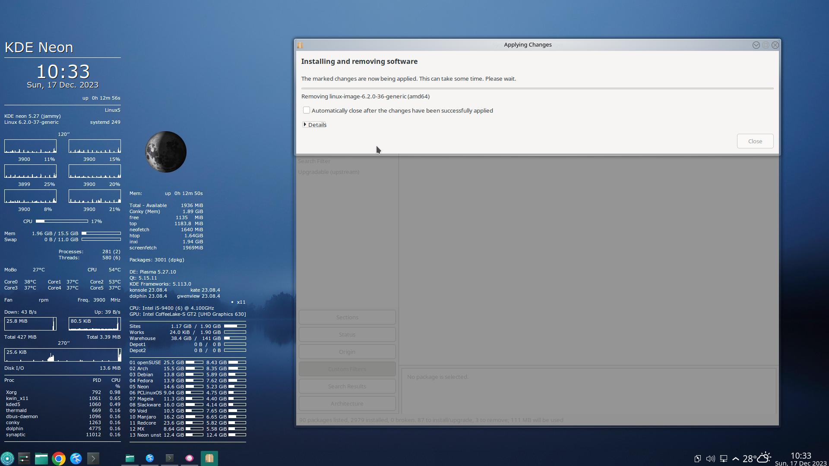Image resolution: width=829 pixels, height=466 pixels.
Task: Click the wired network tray icon
Action: (724, 459)
